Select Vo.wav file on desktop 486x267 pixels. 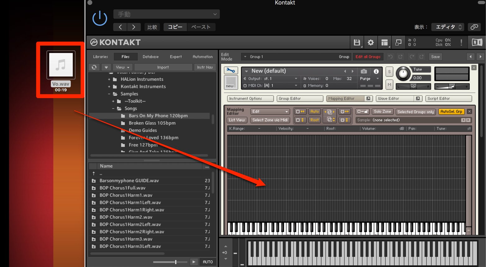(x=61, y=71)
